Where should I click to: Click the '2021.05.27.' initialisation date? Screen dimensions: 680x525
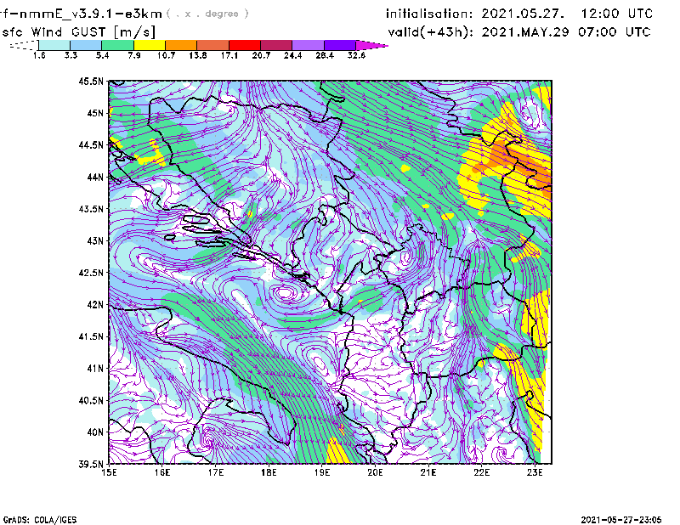523,14
